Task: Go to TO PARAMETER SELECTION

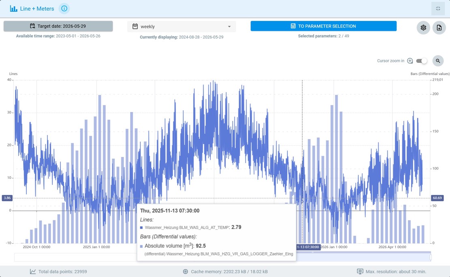Action: click(324, 26)
